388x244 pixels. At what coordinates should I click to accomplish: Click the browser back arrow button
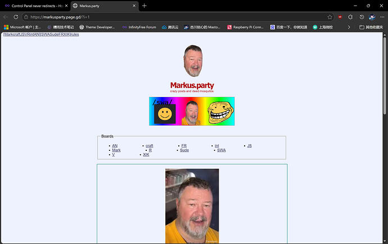6,17
